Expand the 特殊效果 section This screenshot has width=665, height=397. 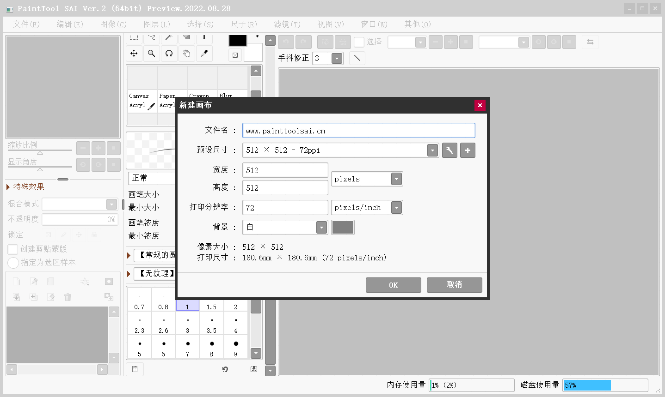(x=26, y=186)
